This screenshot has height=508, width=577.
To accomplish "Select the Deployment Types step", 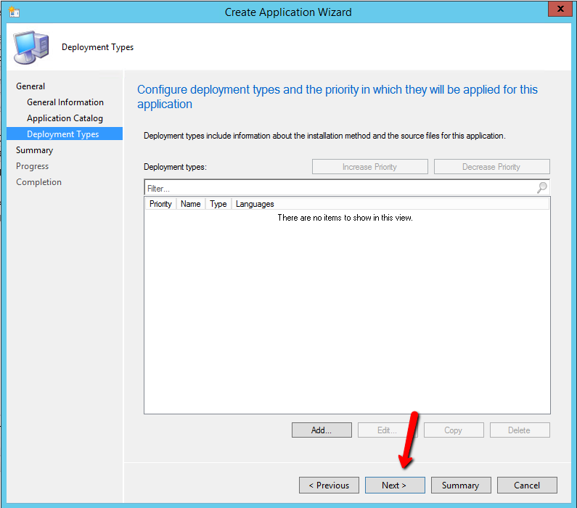I will tap(62, 134).
